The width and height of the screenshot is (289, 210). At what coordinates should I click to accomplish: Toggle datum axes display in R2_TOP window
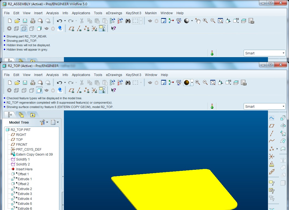79,90
